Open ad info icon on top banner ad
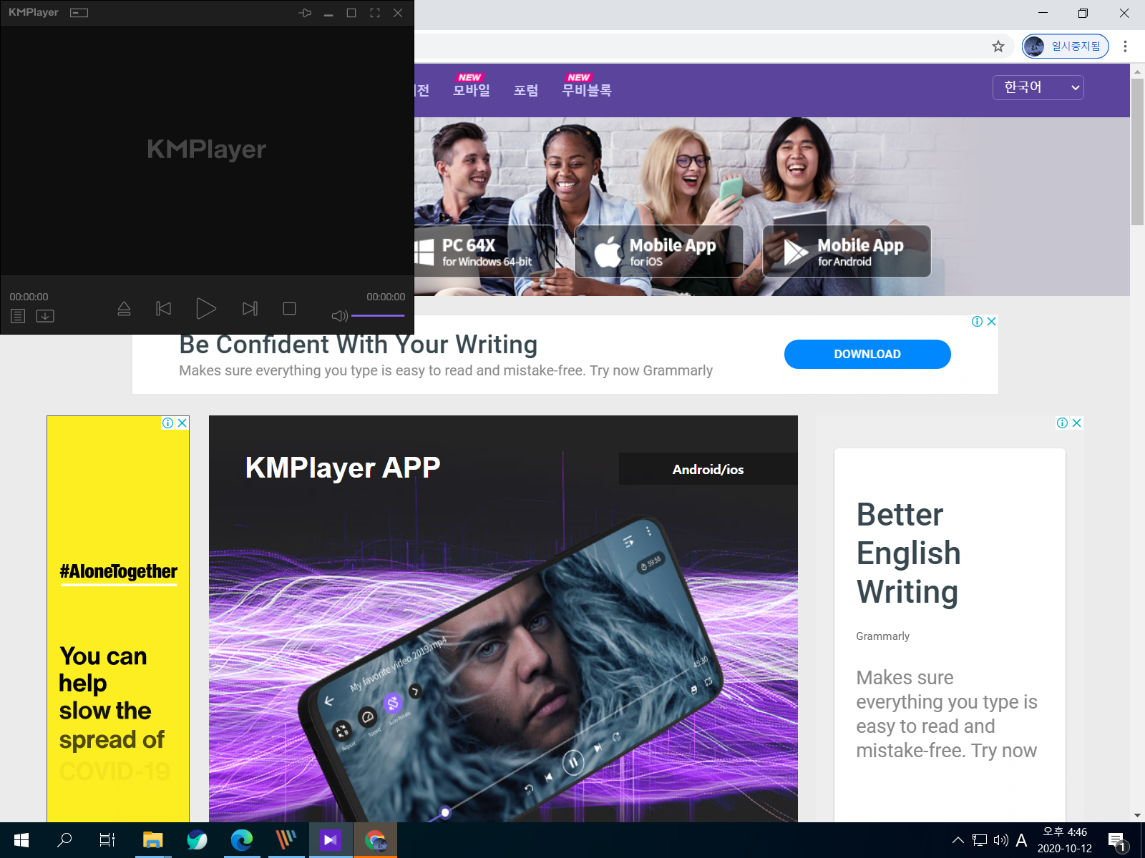This screenshot has height=858, width=1145. 977,322
